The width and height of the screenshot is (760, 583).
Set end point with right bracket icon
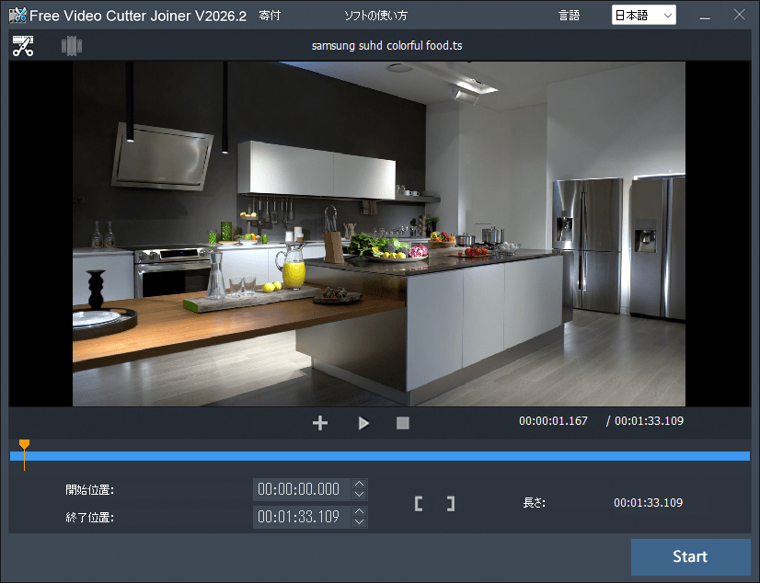click(451, 504)
